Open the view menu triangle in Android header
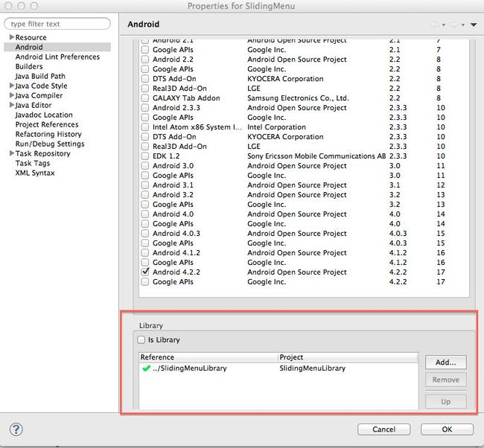The height and width of the screenshot is (448, 484). [474, 25]
